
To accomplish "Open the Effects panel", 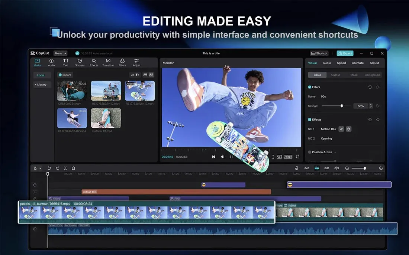I will (x=94, y=62).
